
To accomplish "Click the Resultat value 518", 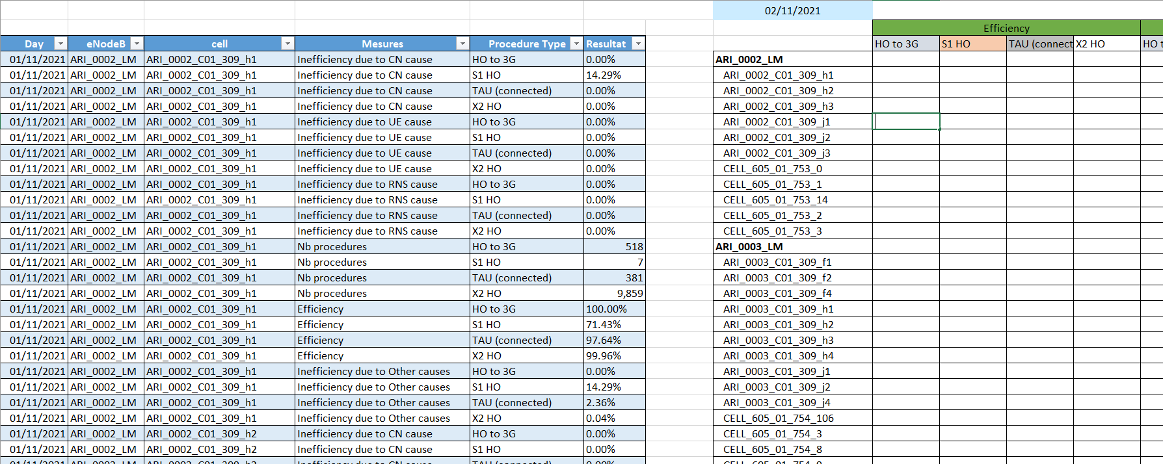I will click(615, 246).
